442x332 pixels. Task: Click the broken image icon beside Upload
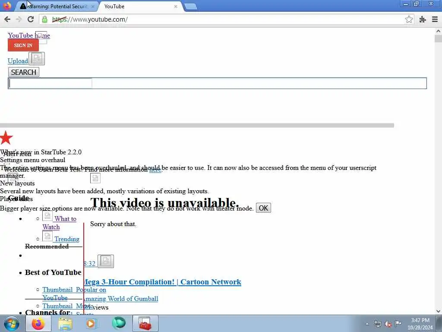coord(37,58)
